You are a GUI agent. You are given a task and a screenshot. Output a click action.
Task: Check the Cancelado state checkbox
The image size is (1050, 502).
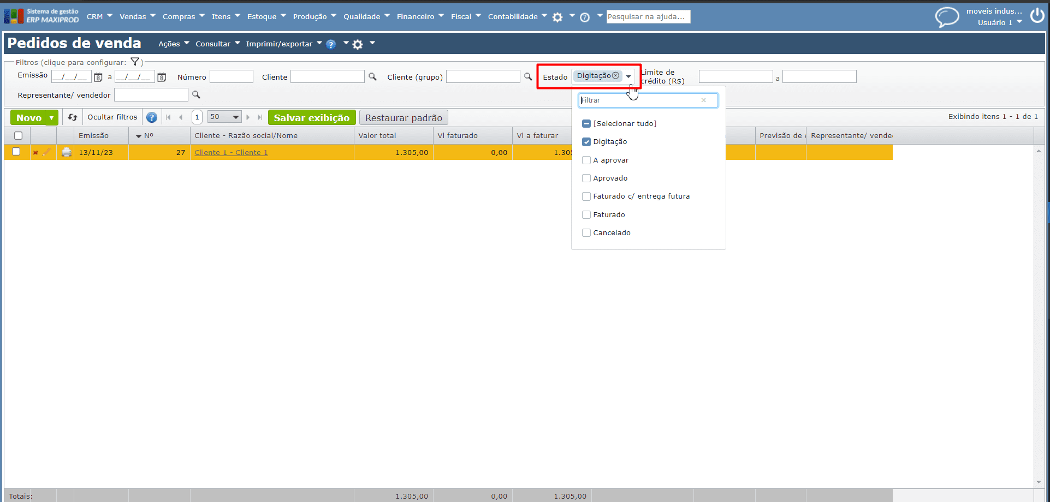pyautogui.click(x=586, y=233)
